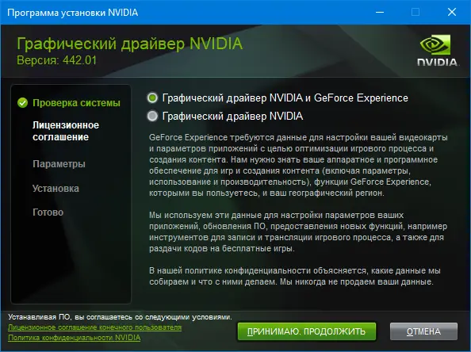Viewport: 471px width, 352px height.
Task: Open Лицензионное соглашение конечного пользователя link
Action: 94,327
